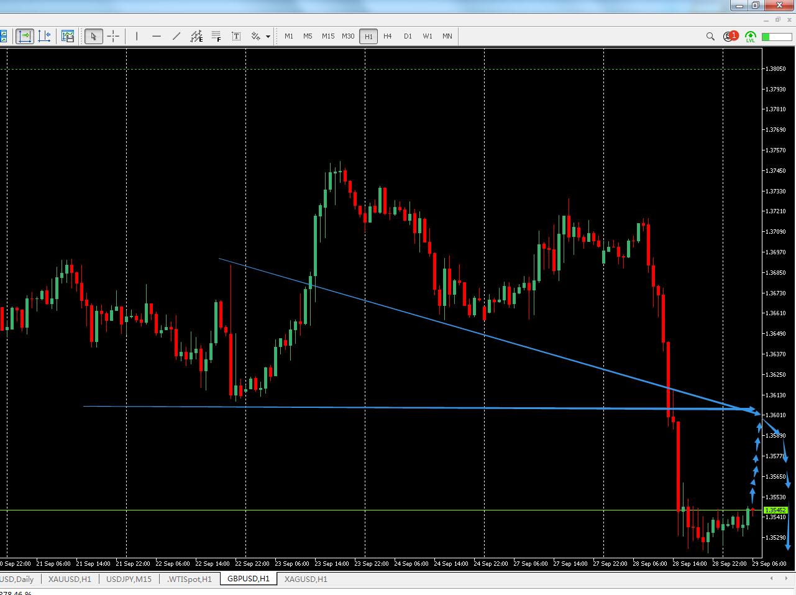Click the 23 Sep 14:00 time label

pos(332,564)
